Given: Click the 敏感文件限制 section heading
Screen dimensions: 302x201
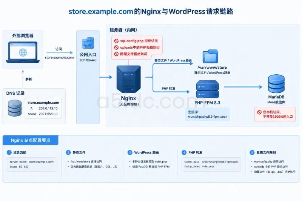Looking at the screenshot, I should (266, 152).
